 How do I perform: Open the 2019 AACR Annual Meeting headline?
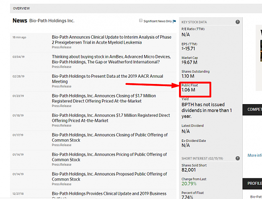click(x=107, y=79)
